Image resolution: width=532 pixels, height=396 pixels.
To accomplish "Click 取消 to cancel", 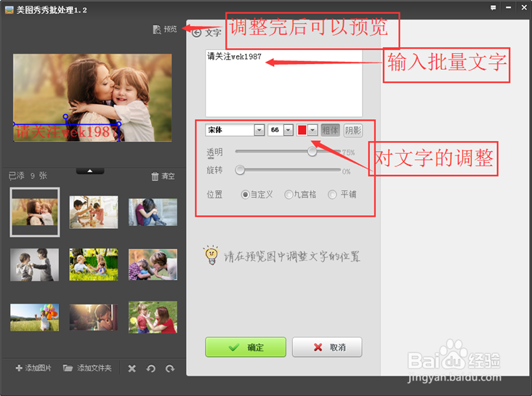I will [x=327, y=347].
